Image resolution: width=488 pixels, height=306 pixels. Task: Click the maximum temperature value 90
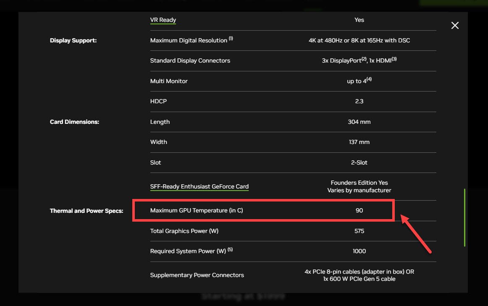359,211
